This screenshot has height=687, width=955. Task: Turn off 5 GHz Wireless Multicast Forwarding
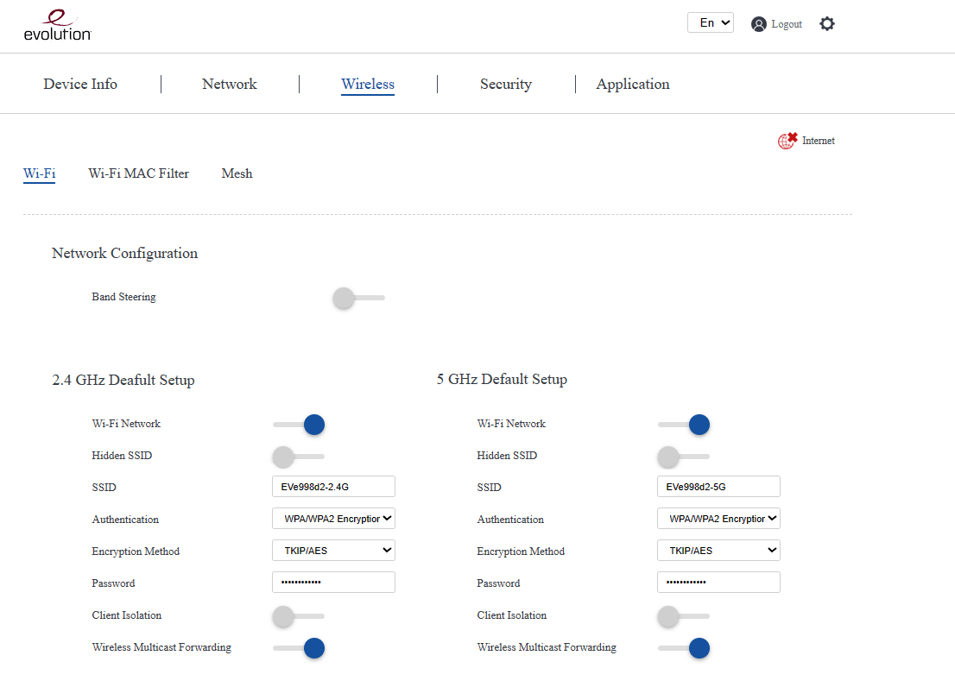684,648
